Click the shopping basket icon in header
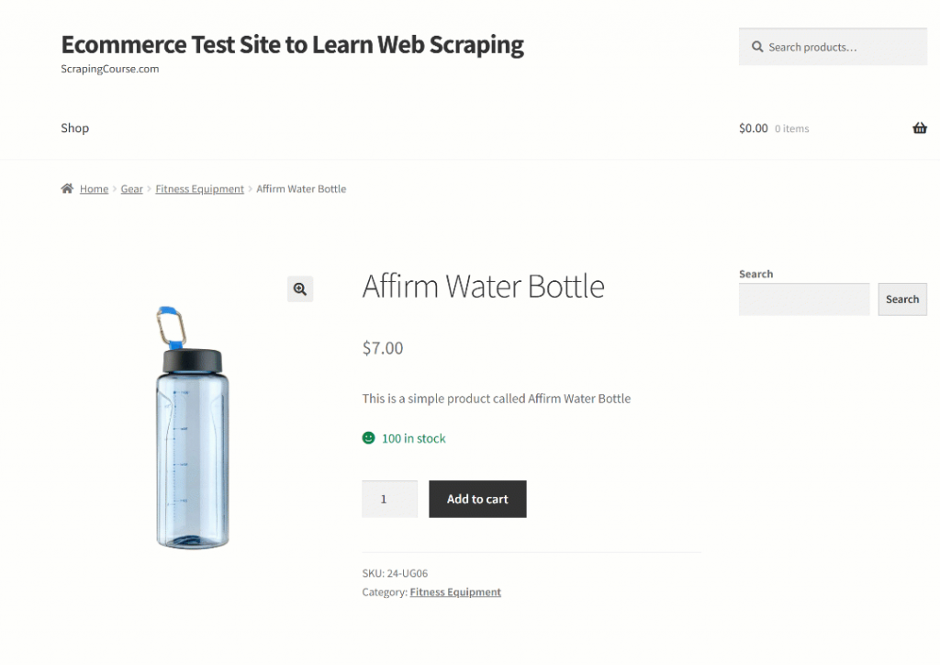The width and height of the screenshot is (940, 665). pos(919,129)
